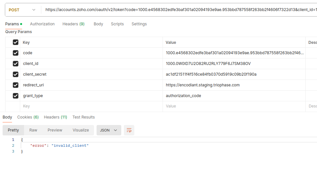This screenshot has height=188, width=317.
Task: Click the empty Key field under grant_type
Action: click(x=65, y=106)
